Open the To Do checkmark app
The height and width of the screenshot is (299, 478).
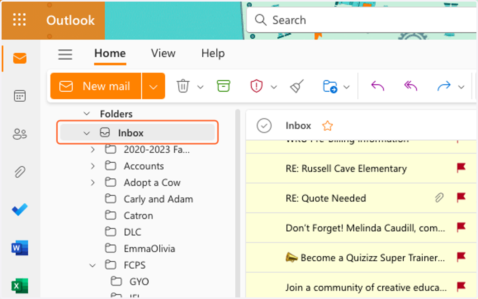click(x=20, y=210)
